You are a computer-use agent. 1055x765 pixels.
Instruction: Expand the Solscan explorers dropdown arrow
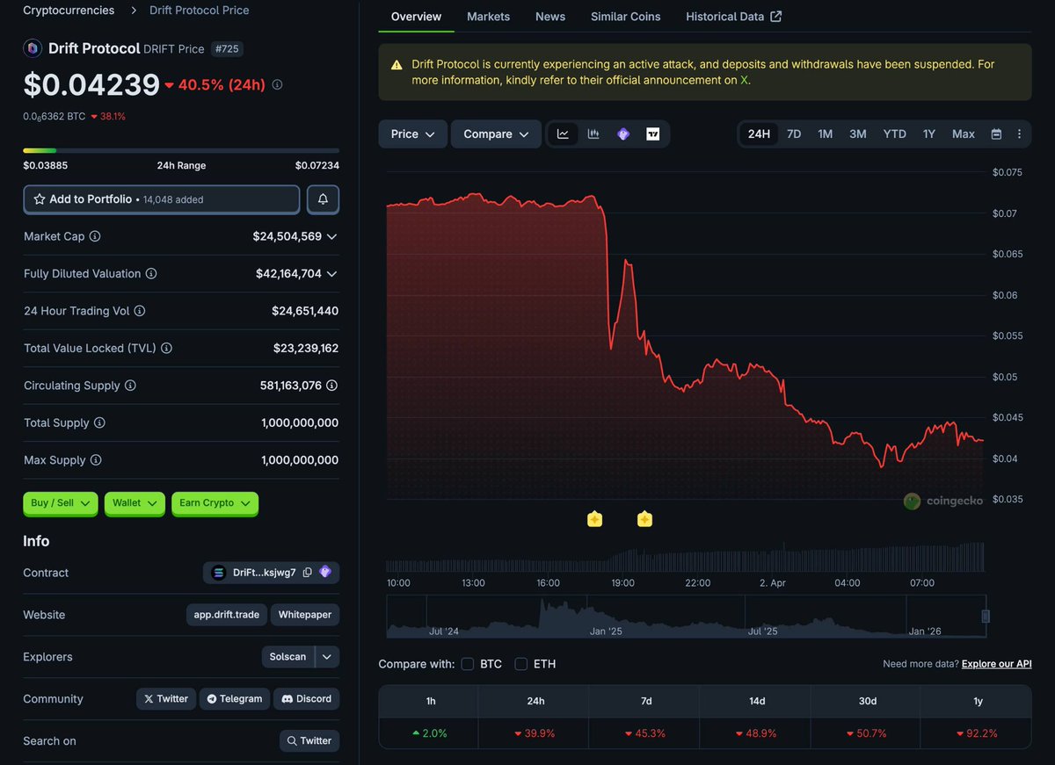[x=327, y=657]
